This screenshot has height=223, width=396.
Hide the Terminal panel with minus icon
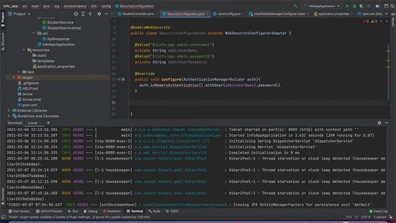point(387,123)
